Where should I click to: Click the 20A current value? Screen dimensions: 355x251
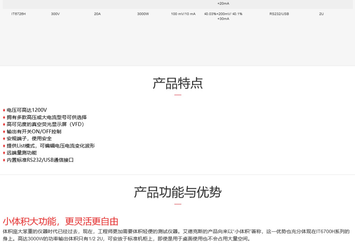(97, 14)
